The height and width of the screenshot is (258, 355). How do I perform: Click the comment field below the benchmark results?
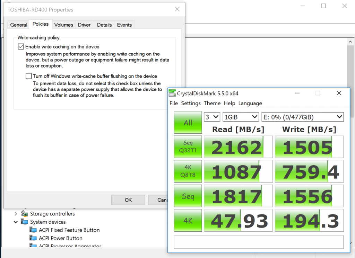pos(258,242)
